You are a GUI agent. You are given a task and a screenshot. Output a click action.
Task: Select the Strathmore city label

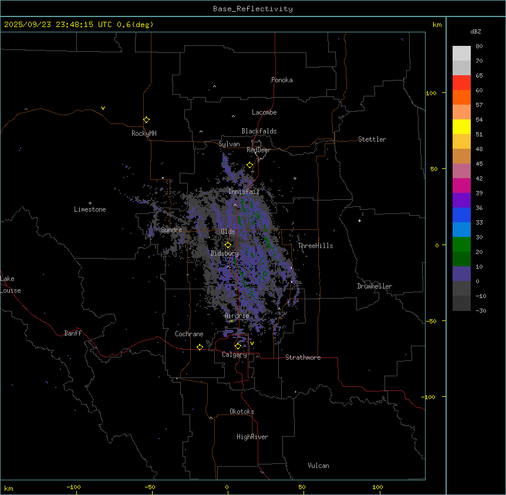[303, 357]
